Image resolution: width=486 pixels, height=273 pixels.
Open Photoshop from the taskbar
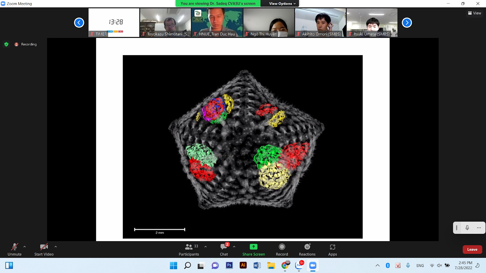pyautogui.click(x=229, y=265)
